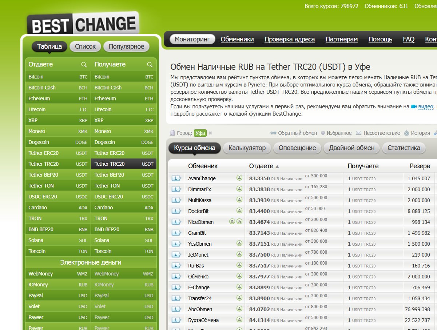This screenshot has width=437, height=330.
Task: Click the info icon for GramBit row
Action: pos(176,233)
